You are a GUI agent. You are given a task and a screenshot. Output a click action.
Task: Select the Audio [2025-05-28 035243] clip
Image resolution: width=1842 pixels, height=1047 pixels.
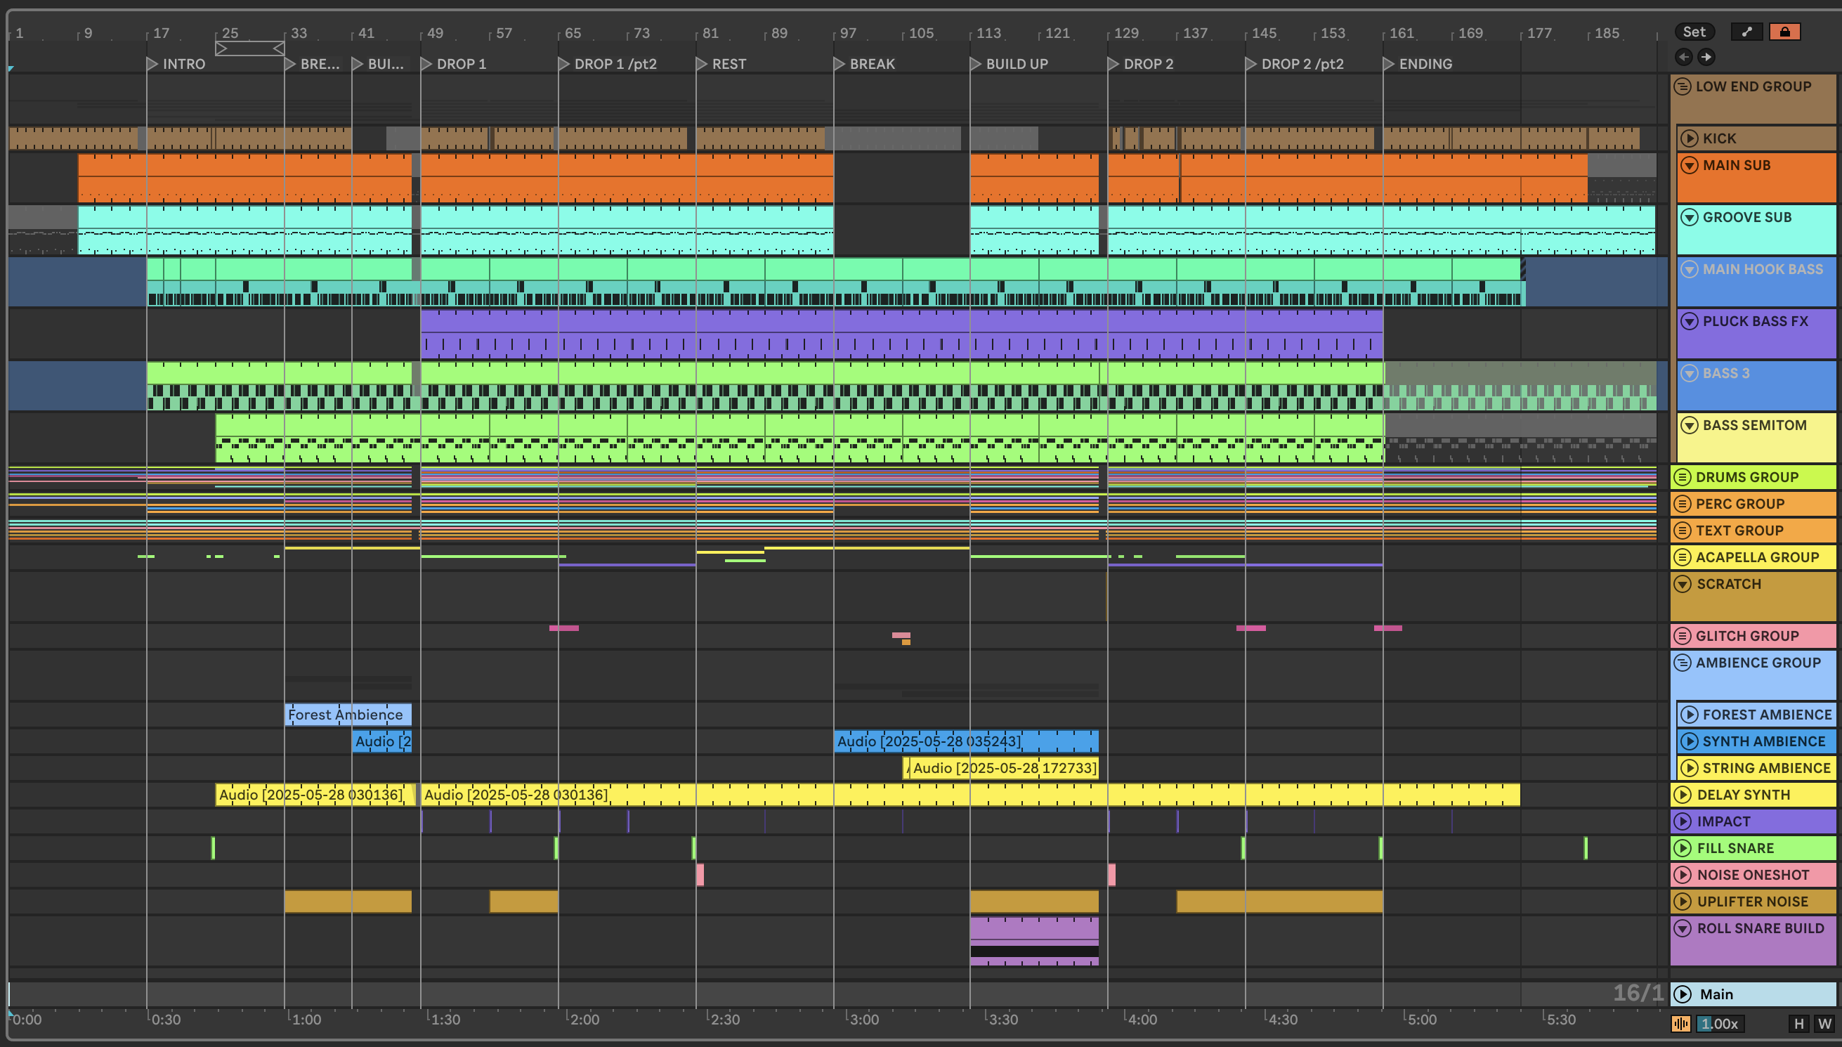coord(966,741)
